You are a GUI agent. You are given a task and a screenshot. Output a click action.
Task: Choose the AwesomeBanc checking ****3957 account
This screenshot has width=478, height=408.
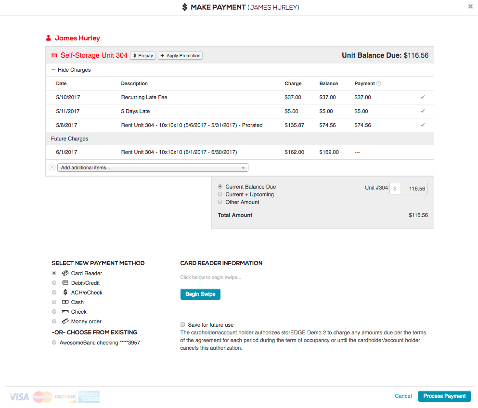54,342
